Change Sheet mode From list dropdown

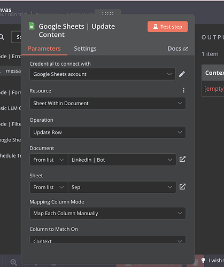tap(49, 187)
